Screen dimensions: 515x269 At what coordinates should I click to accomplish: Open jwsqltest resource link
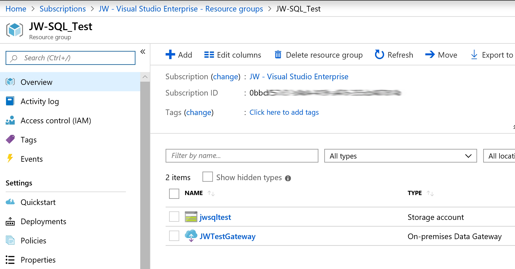click(x=215, y=217)
